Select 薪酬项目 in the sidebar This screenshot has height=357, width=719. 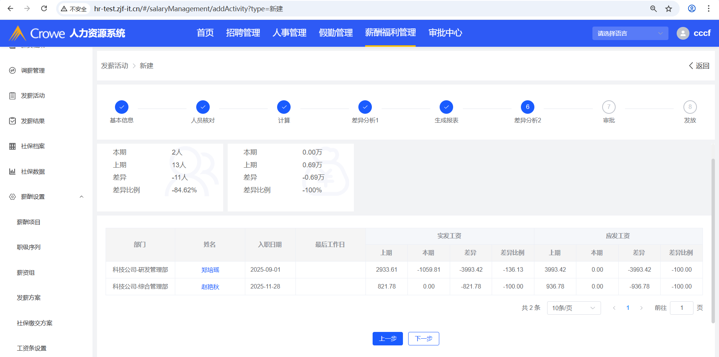coord(28,222)
